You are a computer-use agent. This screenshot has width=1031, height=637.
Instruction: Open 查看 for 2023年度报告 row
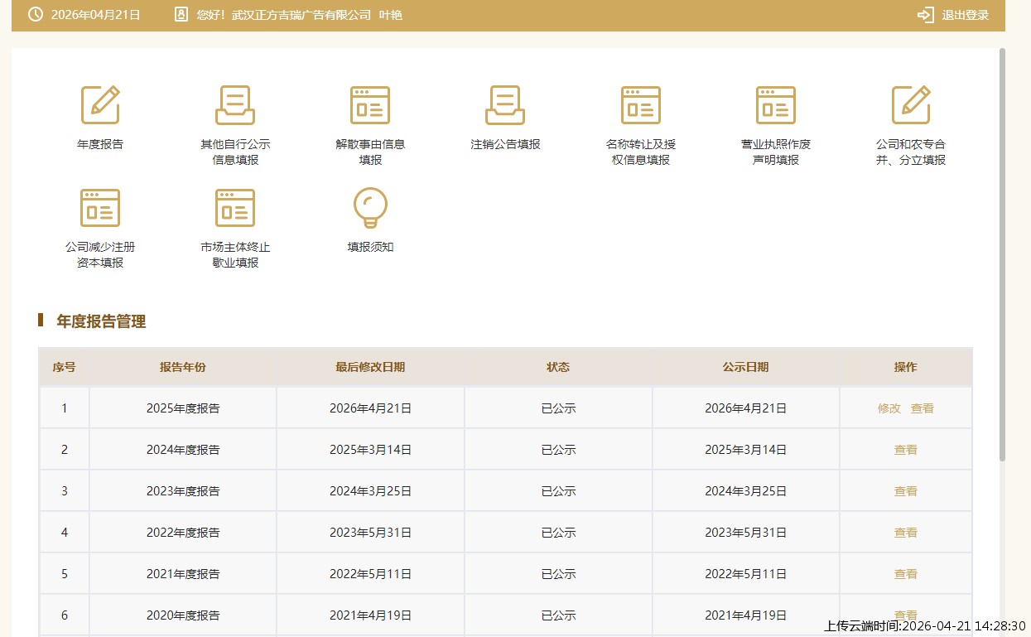coord(906,491)
